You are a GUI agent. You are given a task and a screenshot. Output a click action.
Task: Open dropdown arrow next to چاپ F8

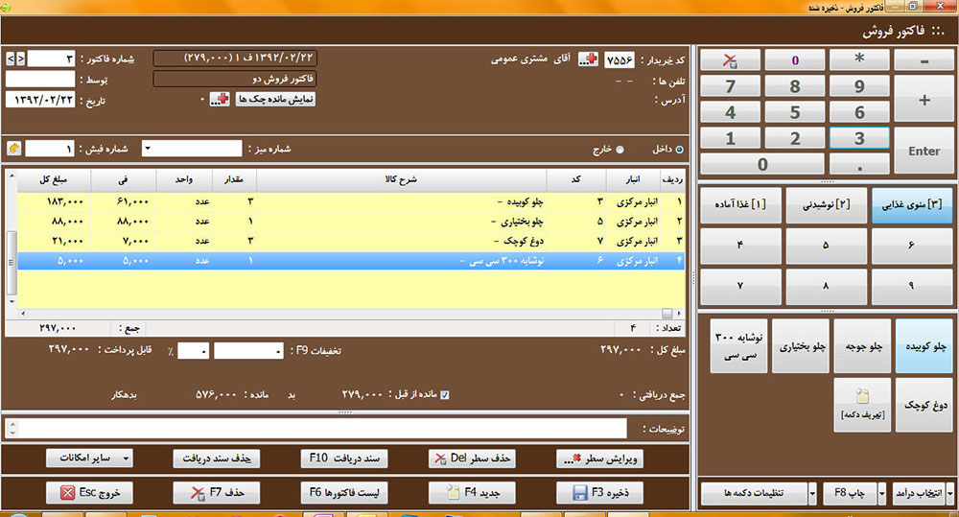click(882, 493)
